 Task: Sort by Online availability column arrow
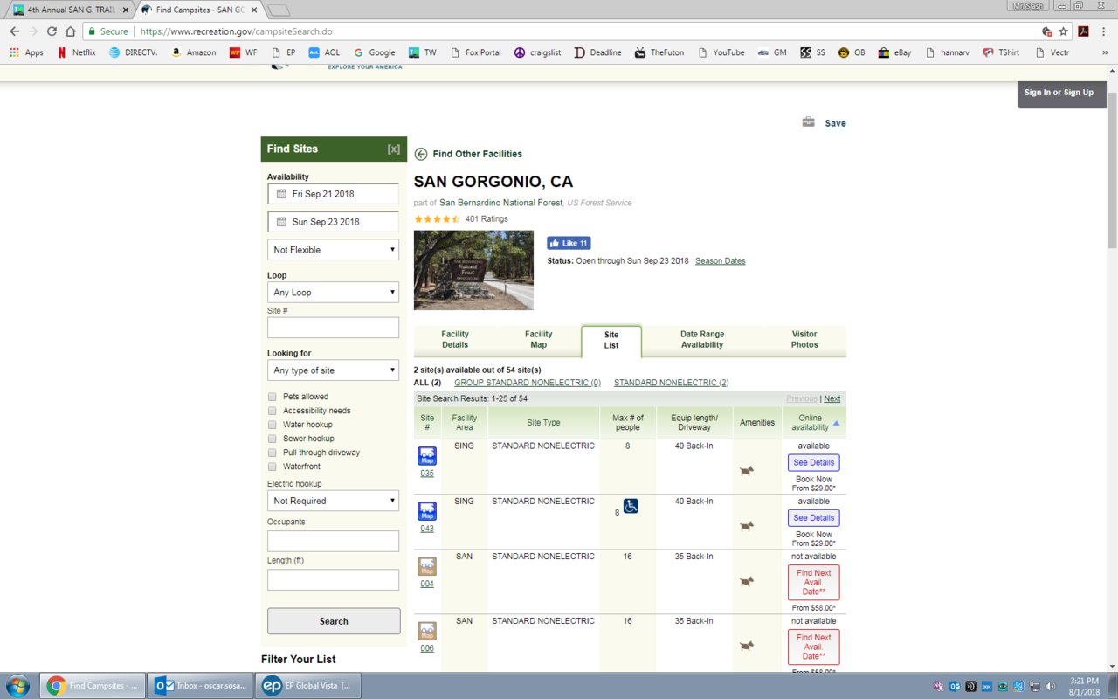(837, 423)
